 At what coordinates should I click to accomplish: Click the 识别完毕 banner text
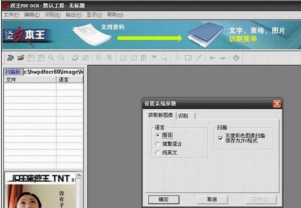coord(243,39)
